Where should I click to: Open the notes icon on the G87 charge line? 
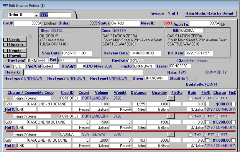click(x=171, y=134)
